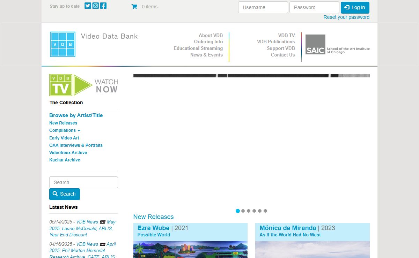Open Browse by Artist/Title link
The height and width of the screenshot is (258, 419).
pos(76,115)
